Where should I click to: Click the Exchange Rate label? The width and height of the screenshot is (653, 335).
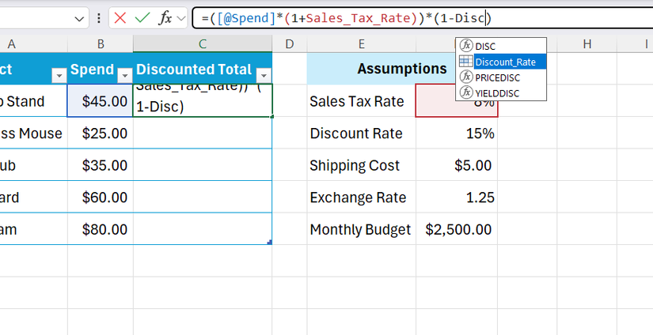358,198
